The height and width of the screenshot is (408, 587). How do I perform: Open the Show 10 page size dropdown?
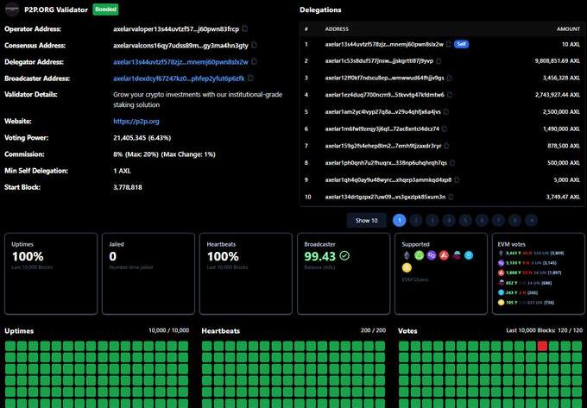coord(367,220)
